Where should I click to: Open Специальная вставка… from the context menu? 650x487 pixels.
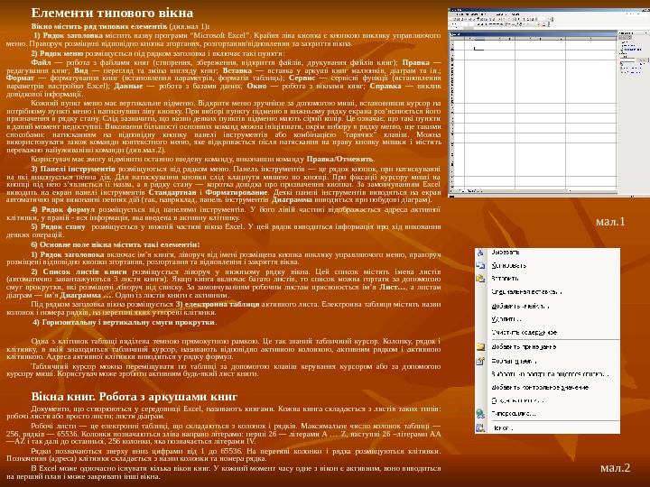[526, 292]
